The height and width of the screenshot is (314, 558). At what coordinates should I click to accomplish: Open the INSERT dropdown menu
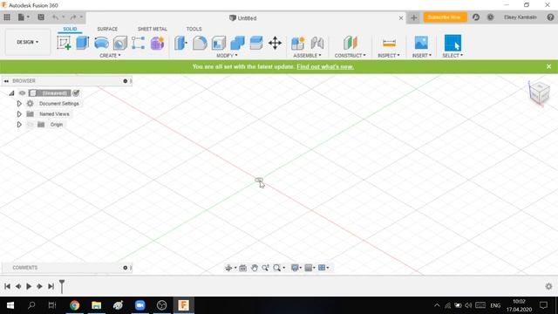tap(422, 56)
